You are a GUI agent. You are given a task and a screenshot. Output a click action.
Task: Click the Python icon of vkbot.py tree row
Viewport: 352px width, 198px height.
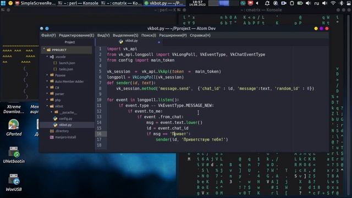click(x=55, y=125)
